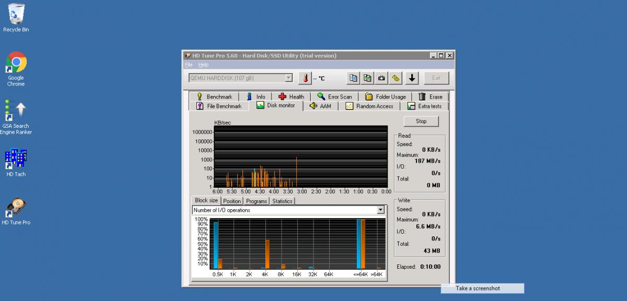Select the HD Tach desktop shortcut
The width and height of the screenshot is (627, 301).
click(x=16, y=163)
